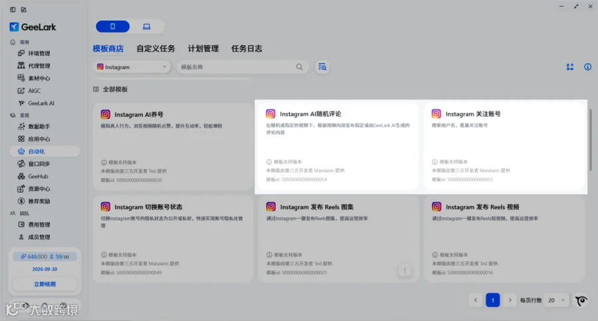
Task: Go to the next page arrow
Action: coord(510,300)
